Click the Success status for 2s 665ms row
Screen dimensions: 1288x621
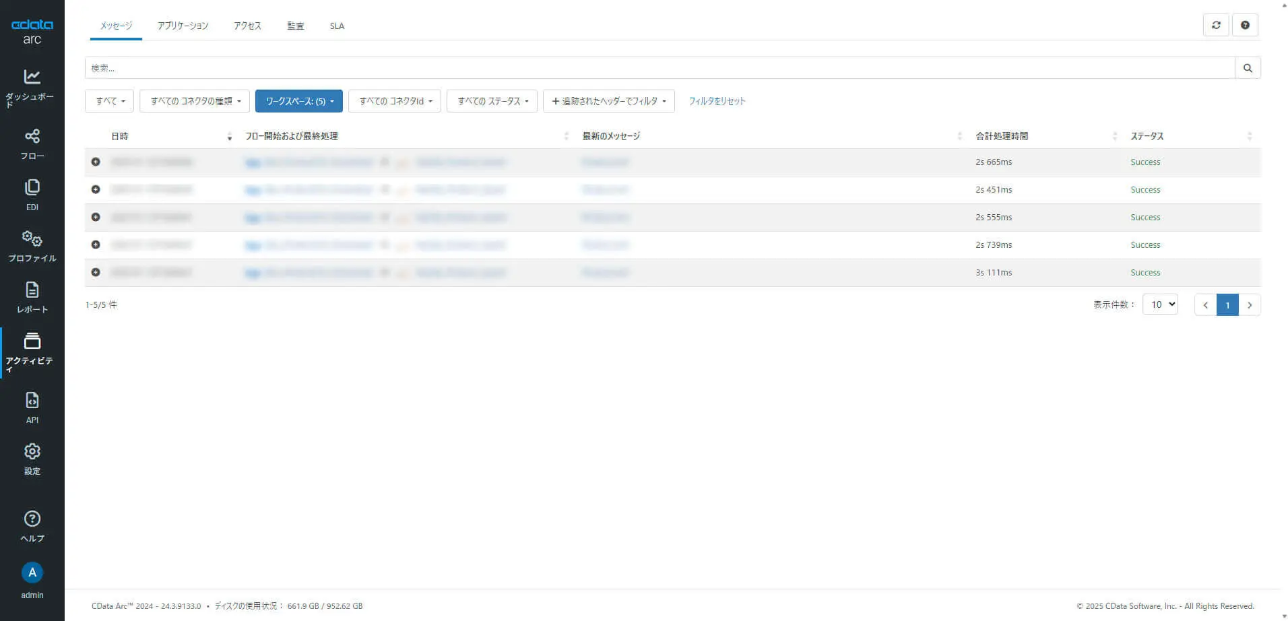tap(1145, 162)
